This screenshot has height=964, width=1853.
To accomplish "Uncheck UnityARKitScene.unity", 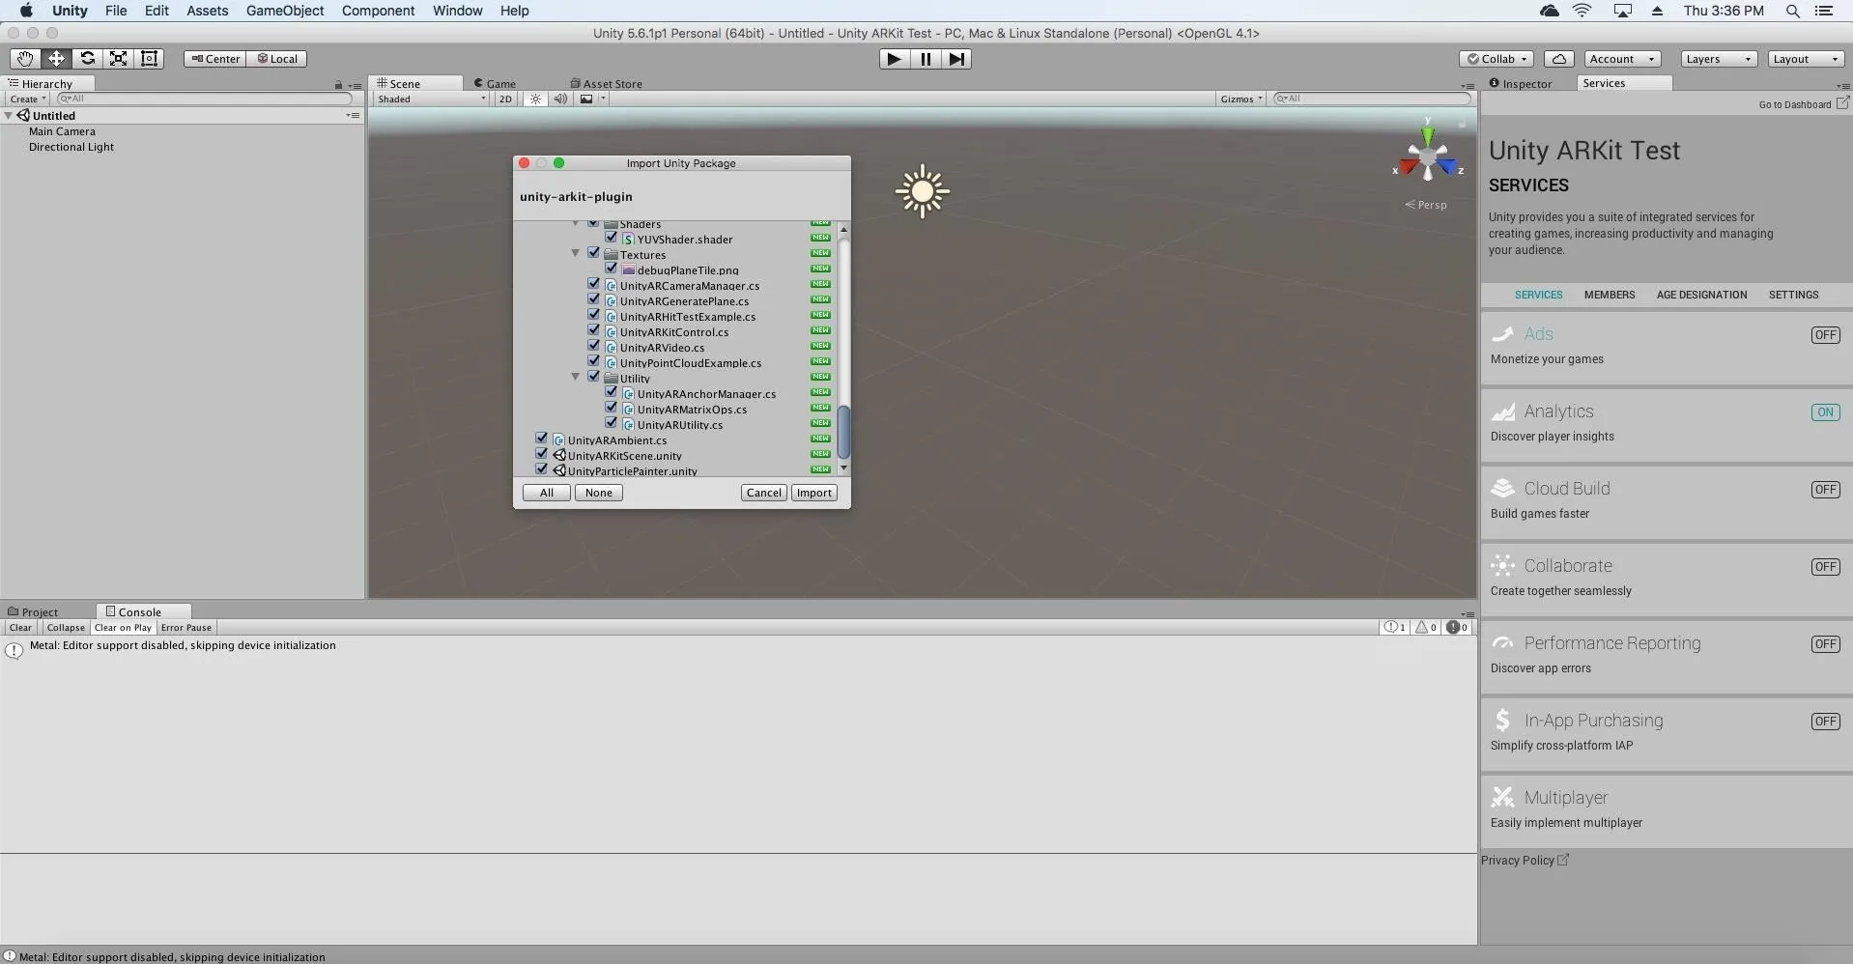I will click(541, 454).
